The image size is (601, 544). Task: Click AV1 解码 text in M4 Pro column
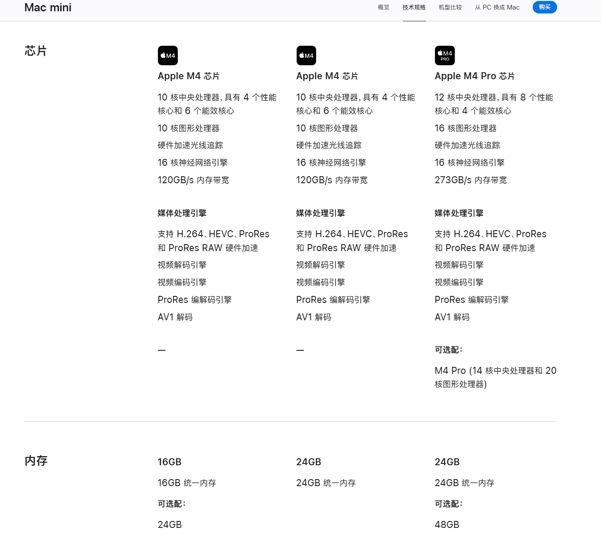tap(452, 317)
